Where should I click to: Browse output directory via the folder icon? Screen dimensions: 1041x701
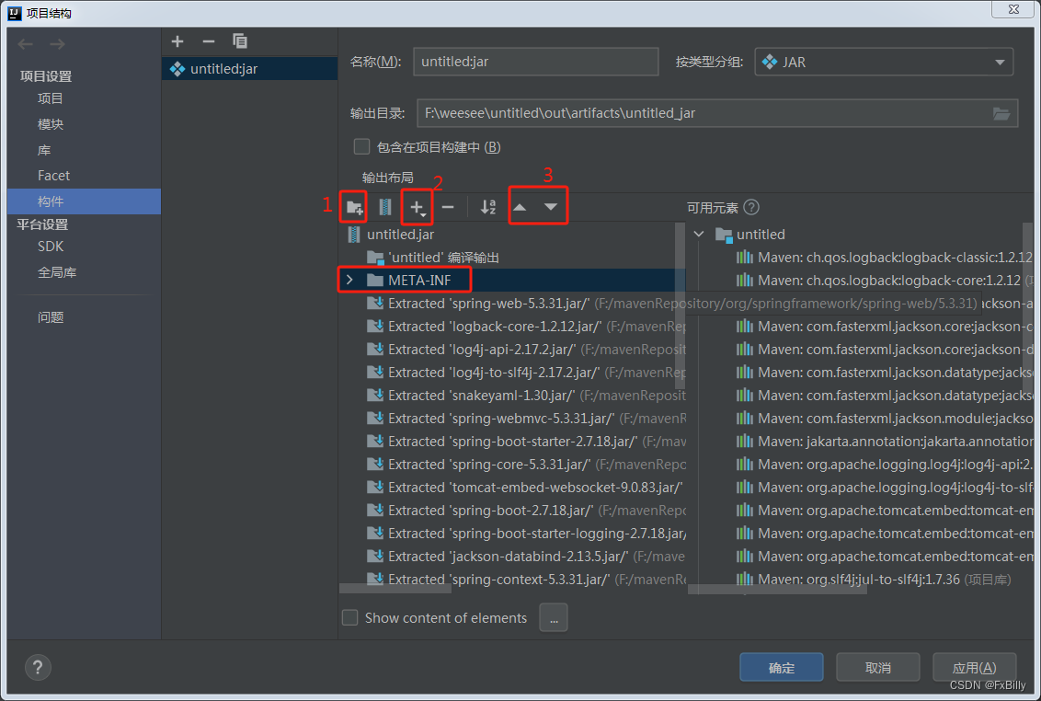click(x=1002, y=113)
